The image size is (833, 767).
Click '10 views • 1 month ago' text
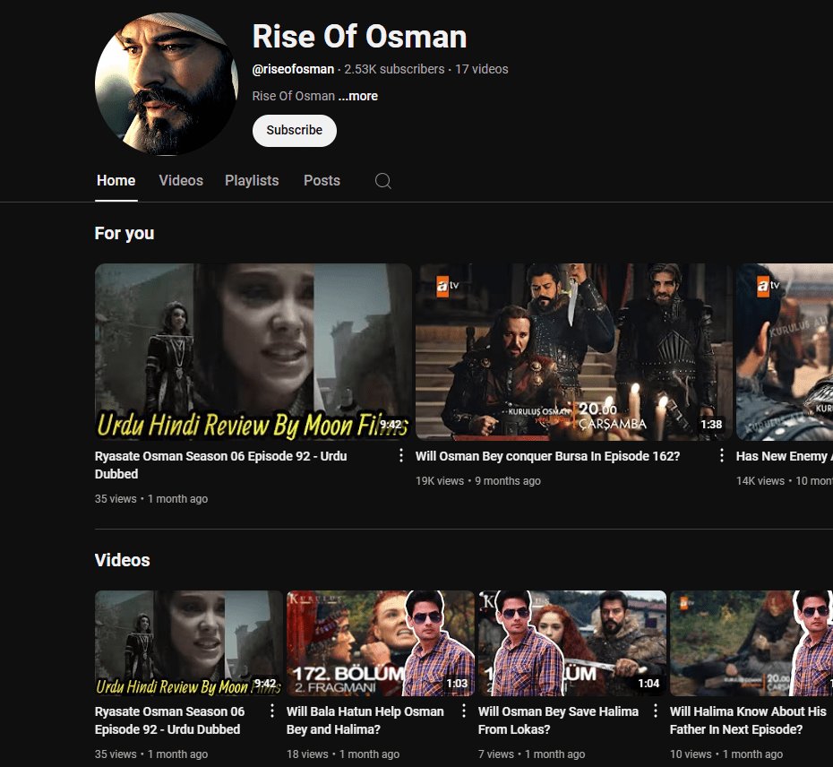click(726, 754)
